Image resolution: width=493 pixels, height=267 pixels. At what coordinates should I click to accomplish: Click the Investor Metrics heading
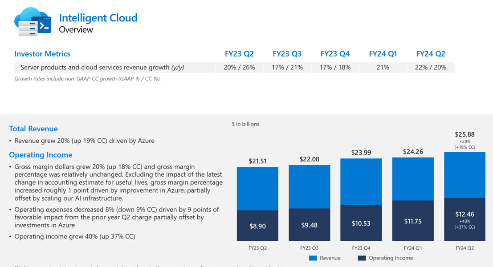point(42,54)
